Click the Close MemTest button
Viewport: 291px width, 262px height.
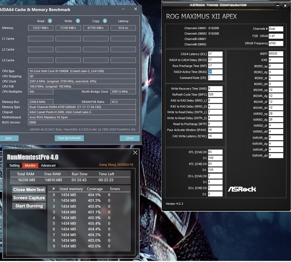tap(29, 190)
